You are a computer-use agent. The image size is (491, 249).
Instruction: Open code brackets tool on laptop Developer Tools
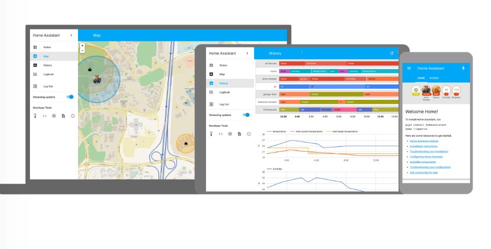point(44,116)
